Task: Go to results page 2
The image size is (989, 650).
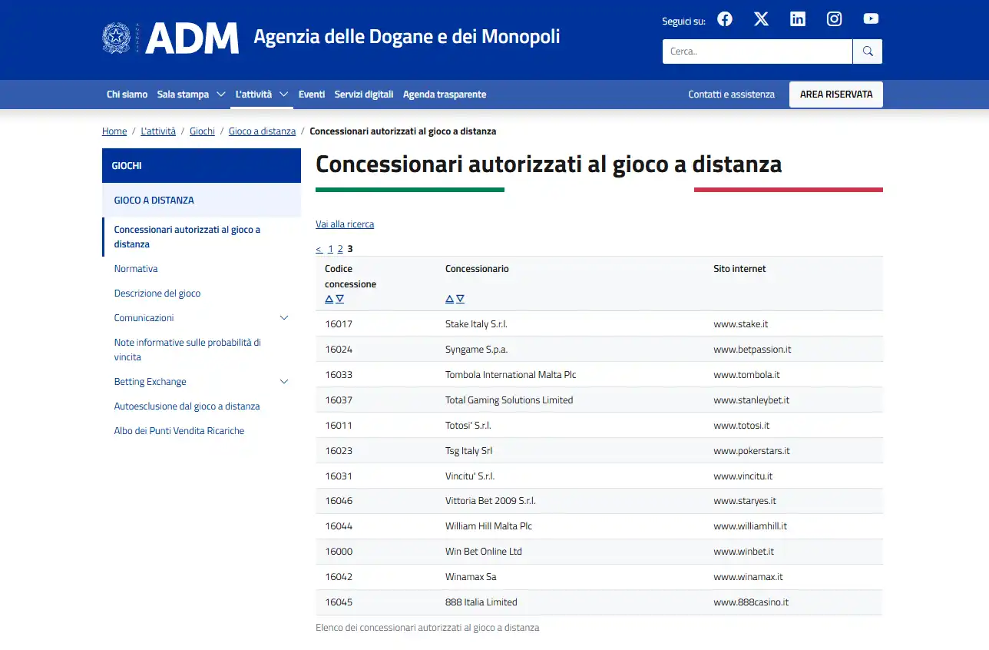Action: tap(340, 249)
